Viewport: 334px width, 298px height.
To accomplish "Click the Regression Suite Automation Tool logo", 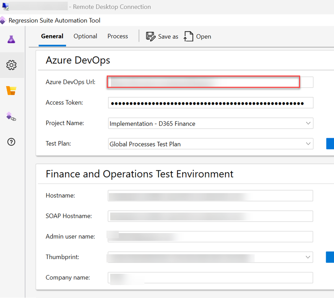I will point(3,20).
